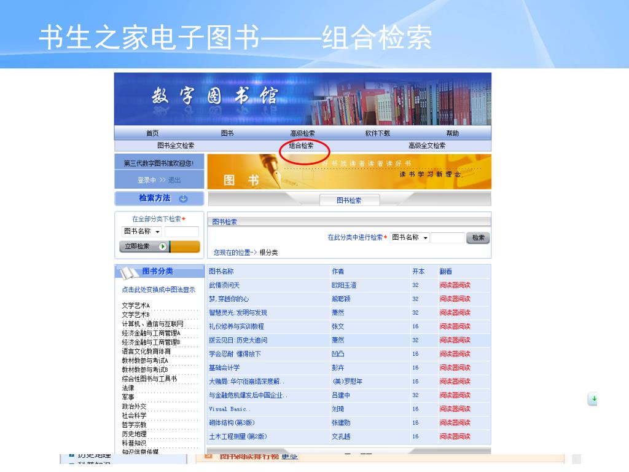This screenshot has height=472, width=629.
Task: Open book 智慧灵光:发明与发现
Action: (238, 312)
